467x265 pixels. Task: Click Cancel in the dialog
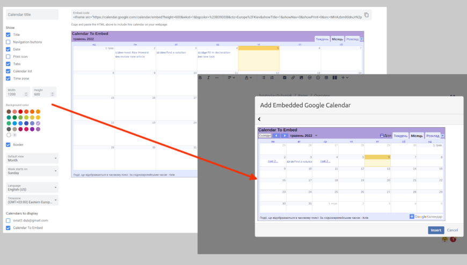pos(453,230)
